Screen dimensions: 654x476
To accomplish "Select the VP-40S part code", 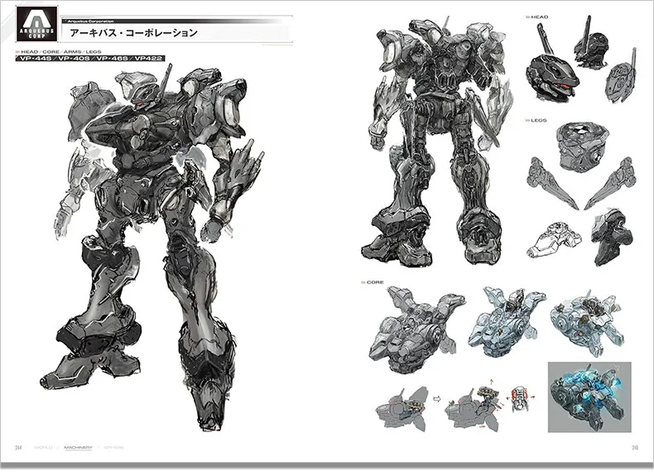I will point(74,59).
